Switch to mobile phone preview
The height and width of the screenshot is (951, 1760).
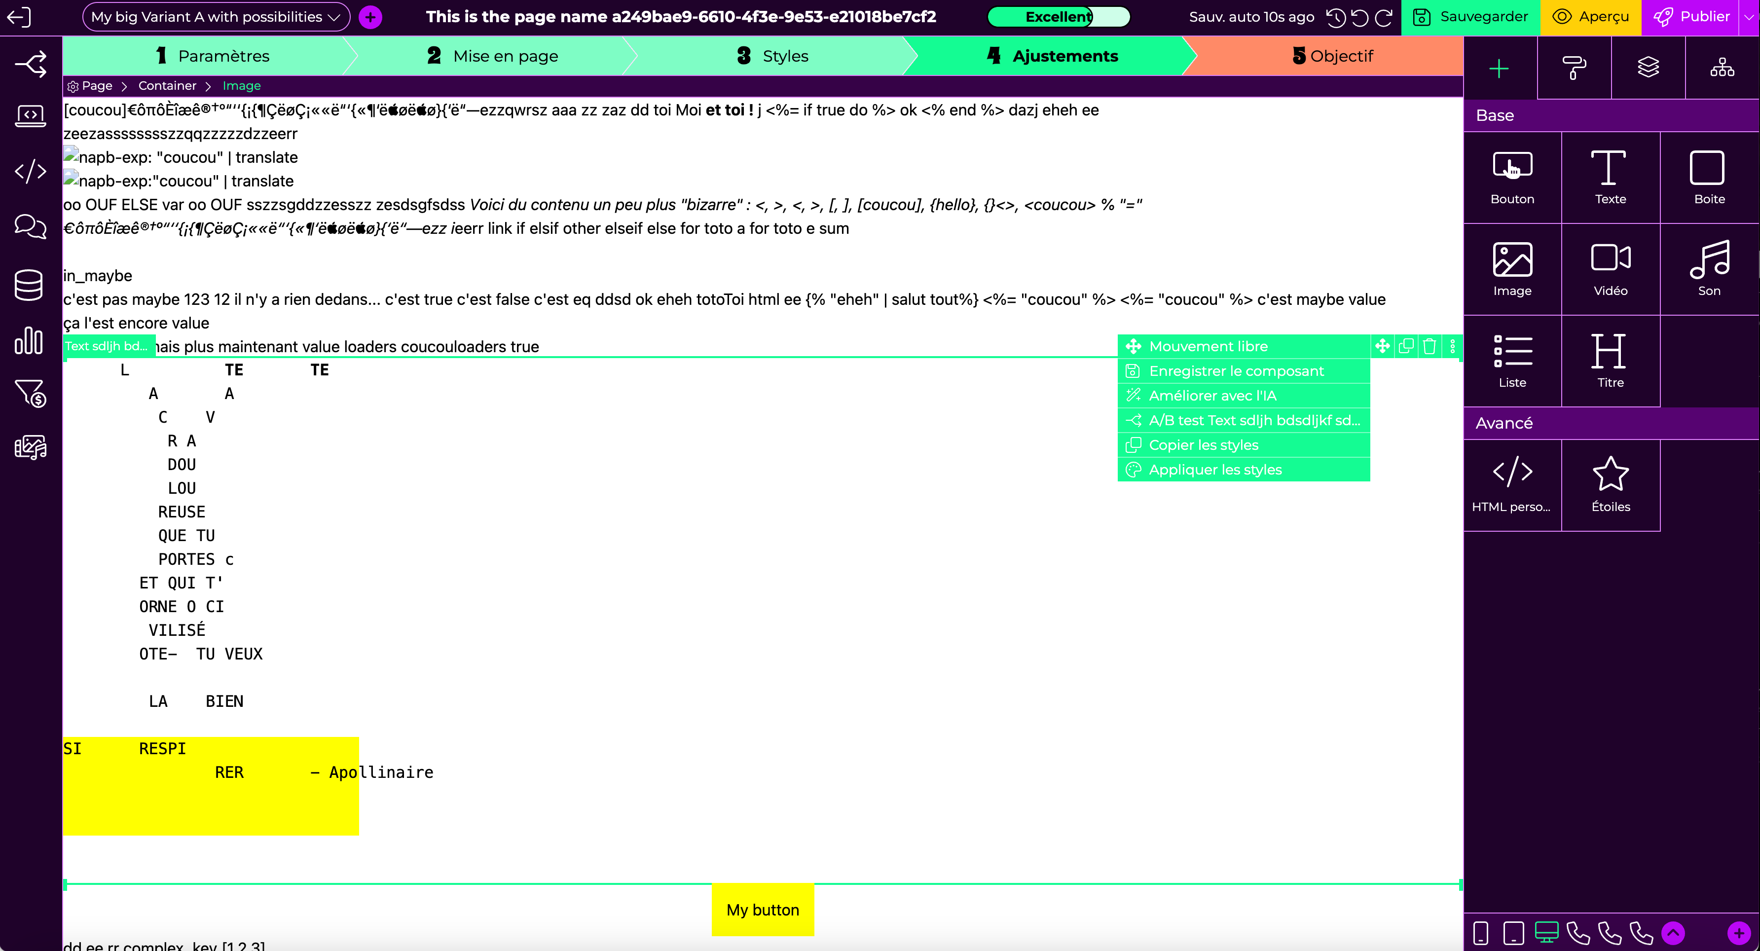coord(1480,933)
